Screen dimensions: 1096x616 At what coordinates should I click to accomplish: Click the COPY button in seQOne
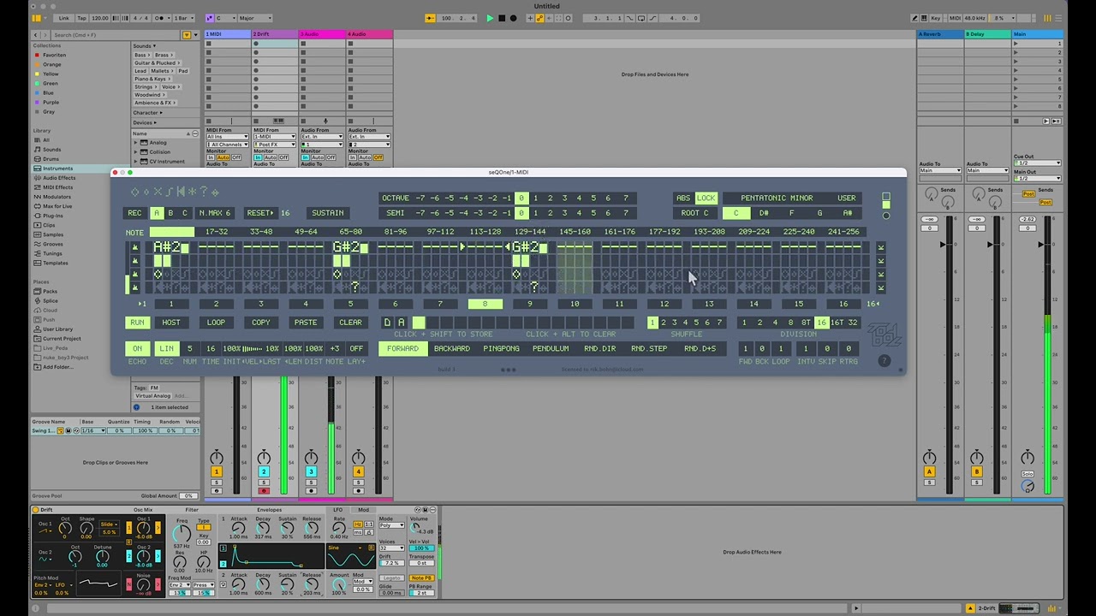261,323
